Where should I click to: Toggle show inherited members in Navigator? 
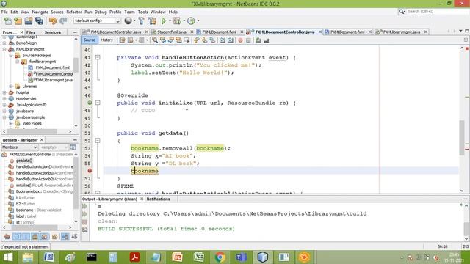tap(7, 237)
